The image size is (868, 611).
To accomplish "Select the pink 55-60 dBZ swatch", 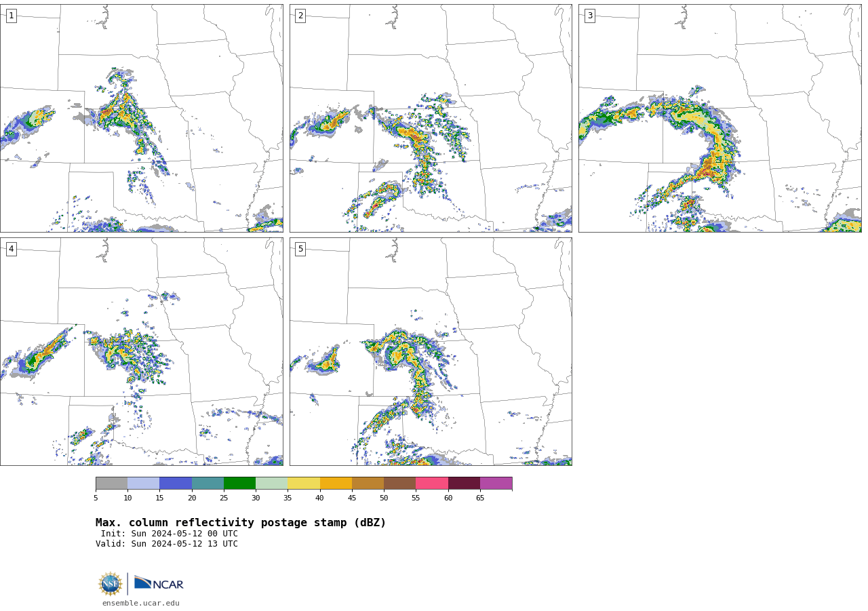I will [432, 483].
